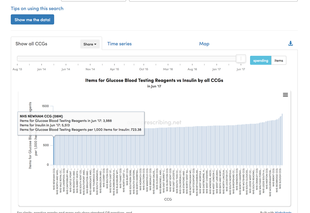310x213 pixels.
Task: Click the Jun '14 tick label on the date slider
Action: [66, 69]
